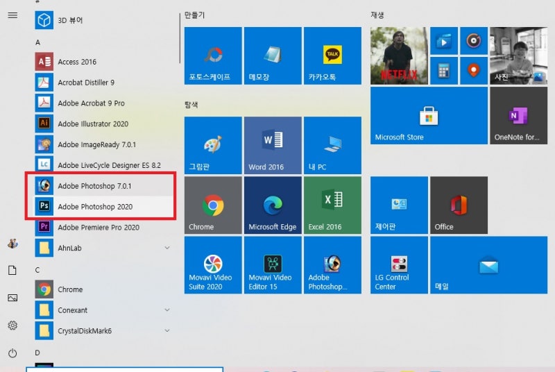Click the 탐색 group header
The height and width of the screenshot is (372, 555).
point(191,105)
